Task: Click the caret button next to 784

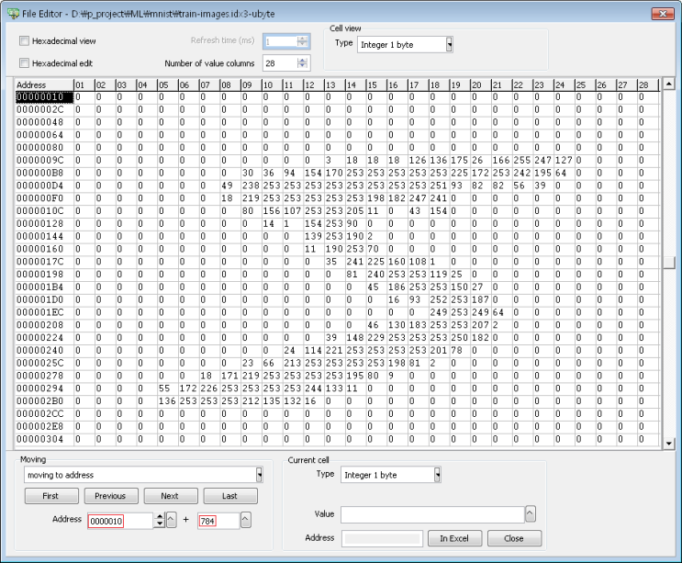Action: click(x=246, y=520)
